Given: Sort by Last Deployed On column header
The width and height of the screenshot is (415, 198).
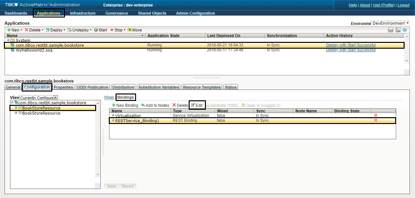Looking at the screenshot, I should [x=235, y=36].
